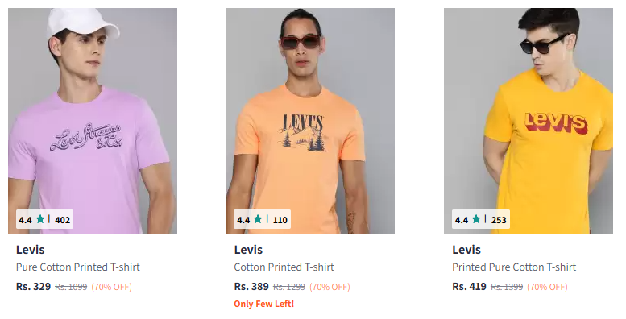Click the green star on yellow shirt rating

coord(476,219)
